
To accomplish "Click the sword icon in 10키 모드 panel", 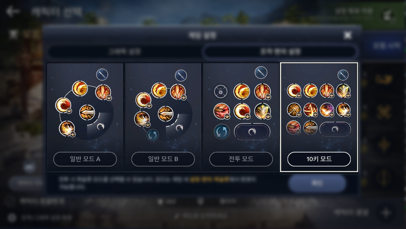I will 343,75.
